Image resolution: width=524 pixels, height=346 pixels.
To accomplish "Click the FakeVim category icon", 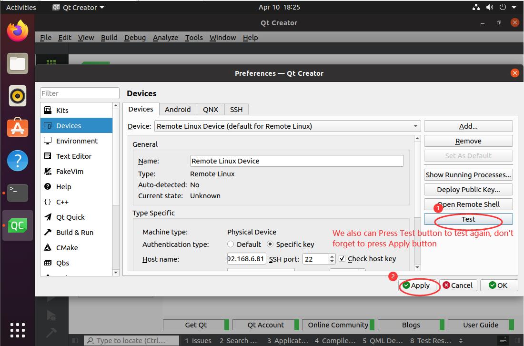I will (48, 171).
